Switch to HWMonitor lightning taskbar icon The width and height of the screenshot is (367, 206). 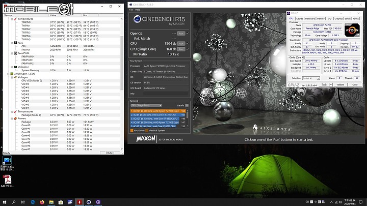pyautogui.click(x=80, y=202)
